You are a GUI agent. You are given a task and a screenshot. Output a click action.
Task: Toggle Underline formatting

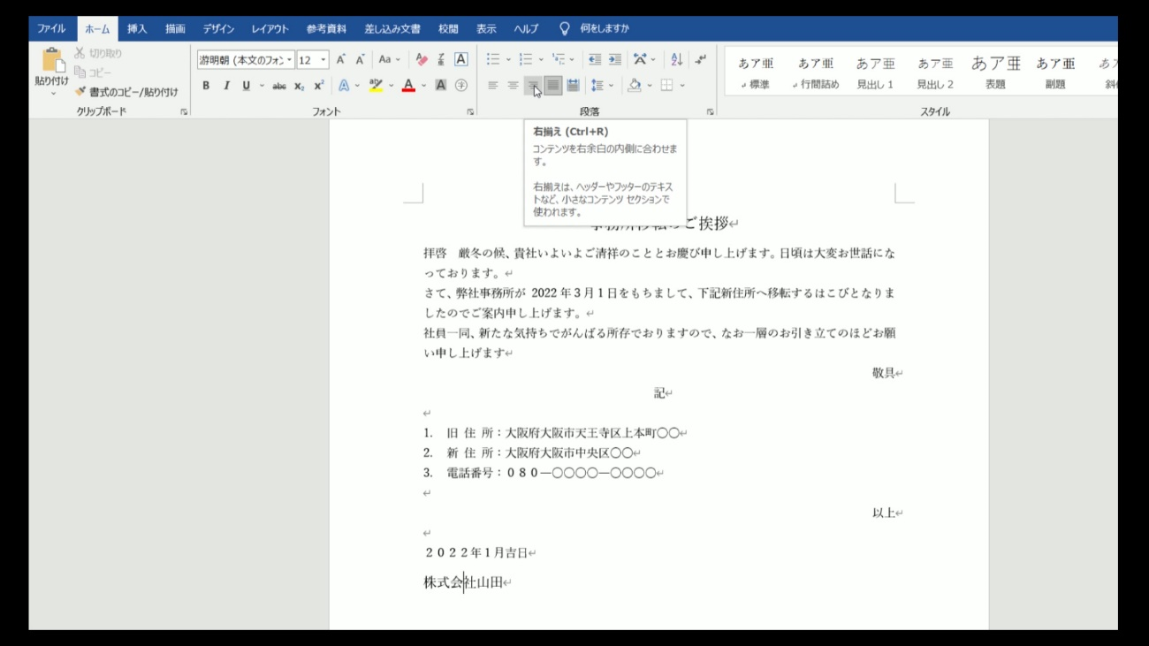coord(246,86)
